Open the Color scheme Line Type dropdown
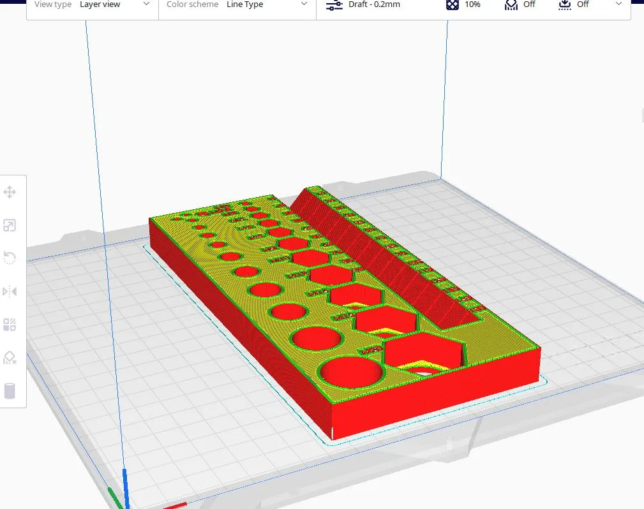The height and width of the screenshot is (509, 644). pos(237,4)
